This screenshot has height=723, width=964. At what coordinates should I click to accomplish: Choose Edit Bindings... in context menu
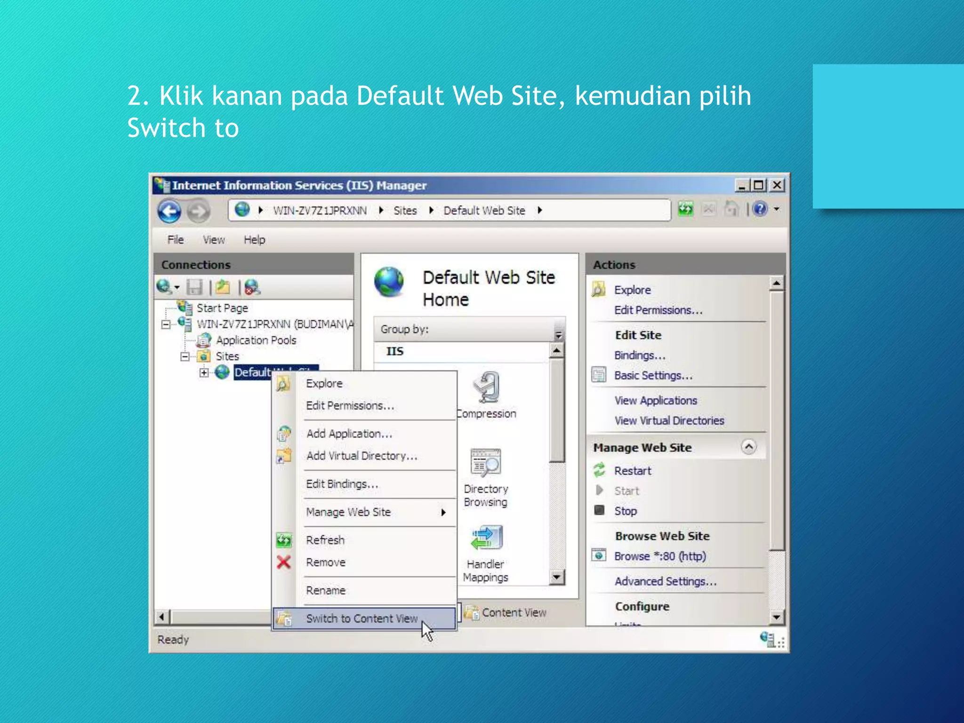click(x=364, y=484)
